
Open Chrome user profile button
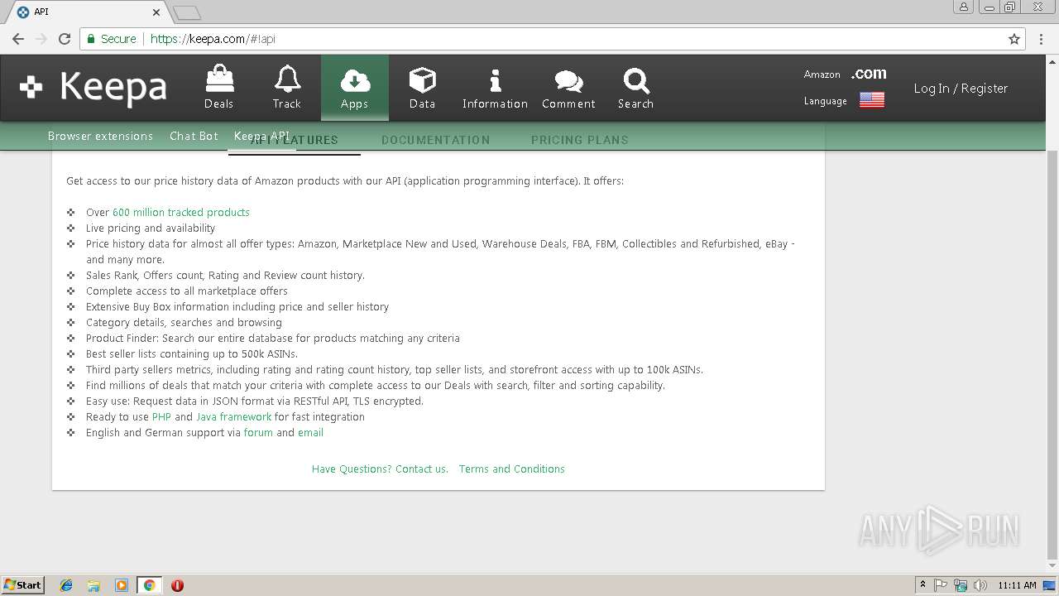pos(964,7)
